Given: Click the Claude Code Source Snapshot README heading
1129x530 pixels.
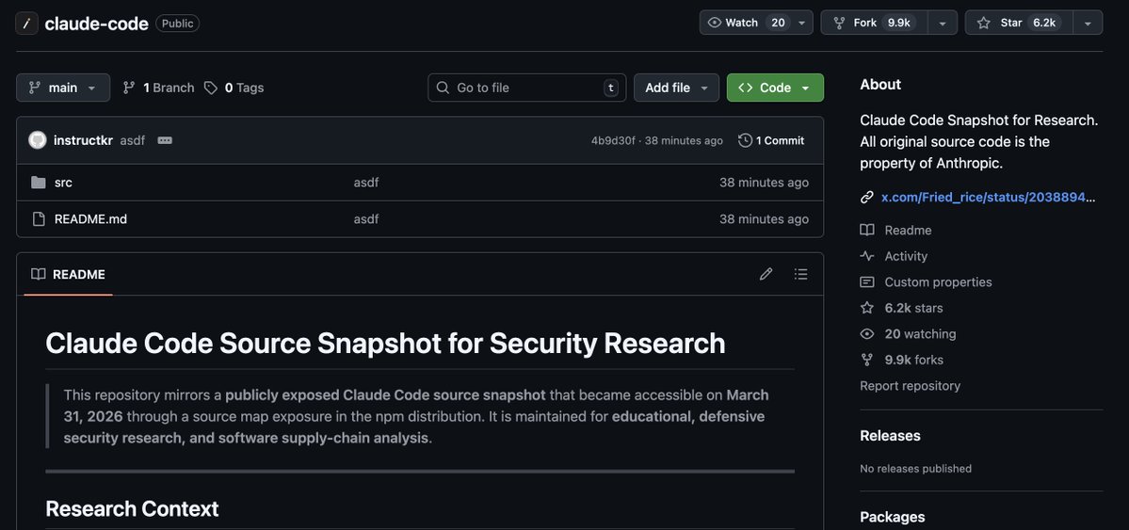Looking at the screenshot, I should click(x=385, y=344).
